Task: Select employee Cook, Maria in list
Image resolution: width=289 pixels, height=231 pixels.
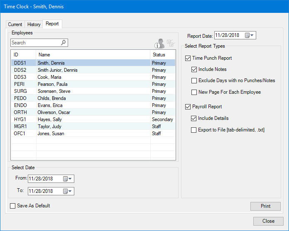Action: 50,77
